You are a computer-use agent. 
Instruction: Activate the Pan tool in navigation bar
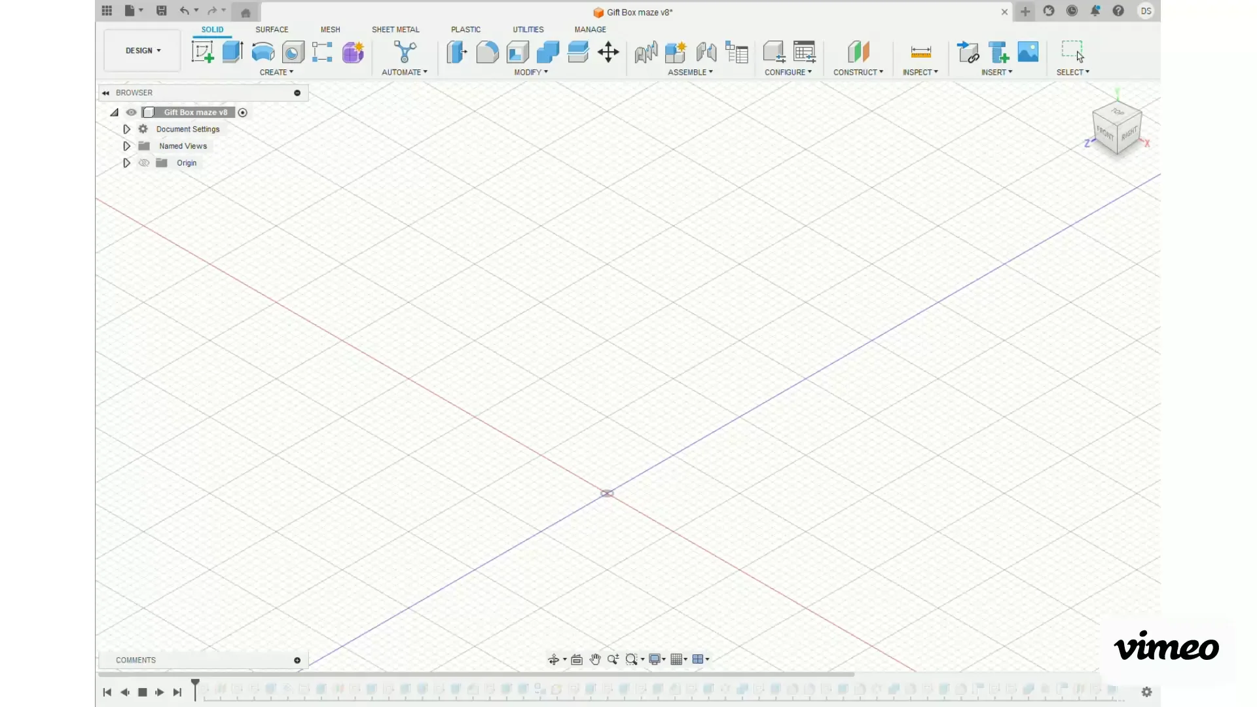click(595, 659)
